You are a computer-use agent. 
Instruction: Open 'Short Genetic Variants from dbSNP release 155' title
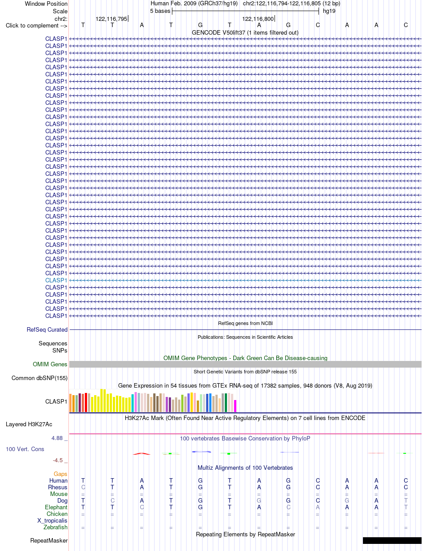click(x=245, y=372)
